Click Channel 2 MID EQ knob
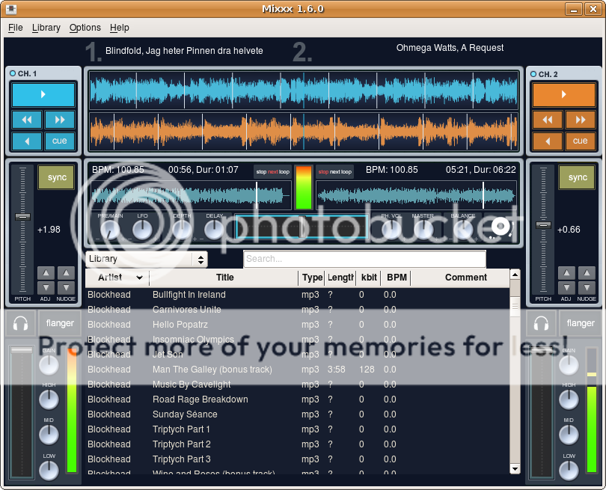This screenshot has height=490, width=606. tap(569, 435)
